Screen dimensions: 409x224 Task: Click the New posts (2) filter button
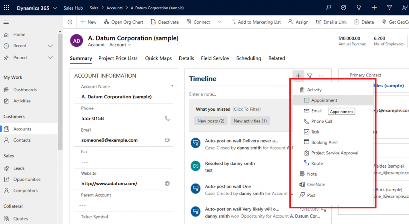tap(211, 121)
